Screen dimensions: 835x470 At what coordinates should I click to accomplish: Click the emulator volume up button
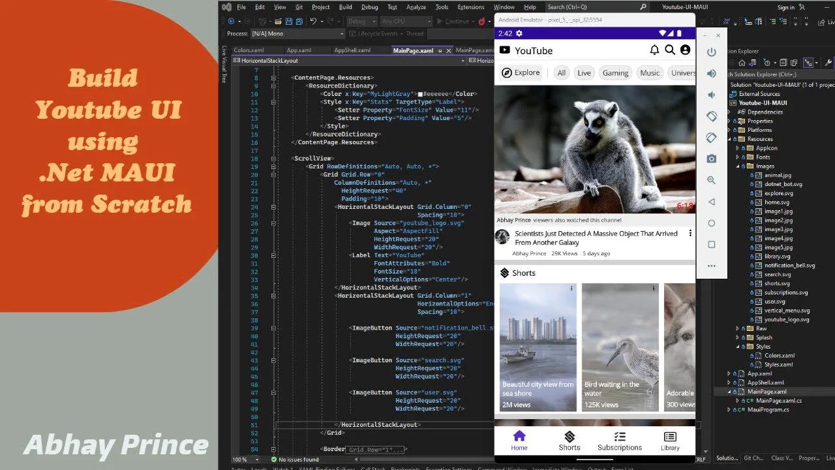(x=712, y=73)
